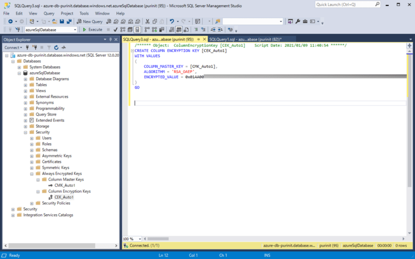This screenshot has height=259, width=415.
Task: Close the SQLQuery3.sql tab
Action: [x=204, y=39]
